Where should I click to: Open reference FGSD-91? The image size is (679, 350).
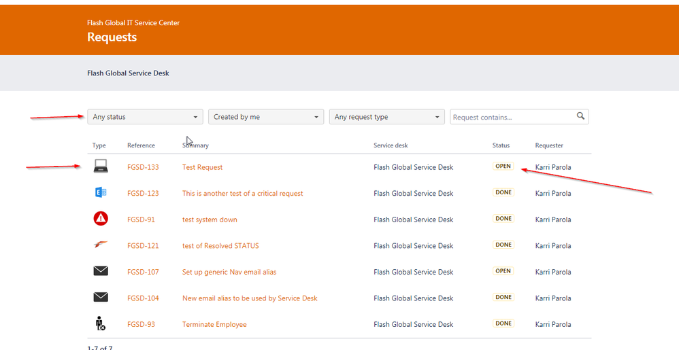tap(141, 220)
